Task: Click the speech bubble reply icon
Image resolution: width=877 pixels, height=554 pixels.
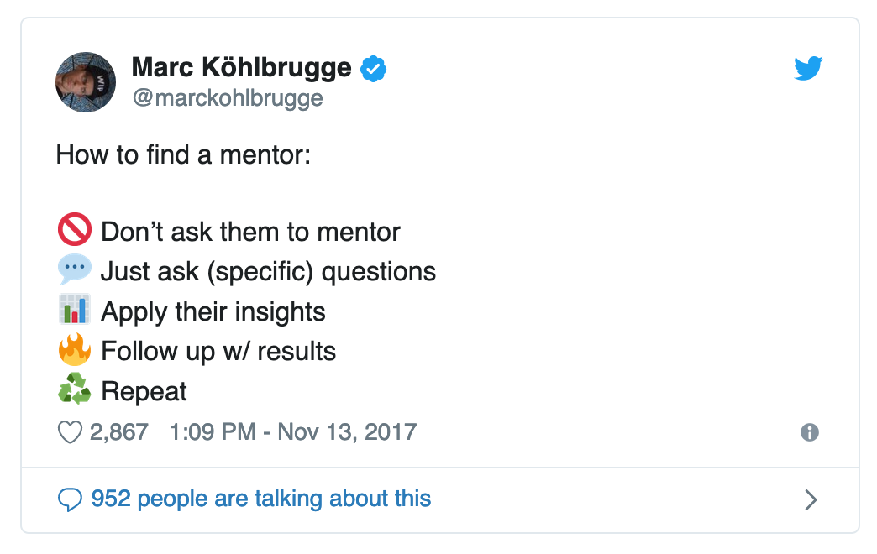Action: [x=69, y=499]
